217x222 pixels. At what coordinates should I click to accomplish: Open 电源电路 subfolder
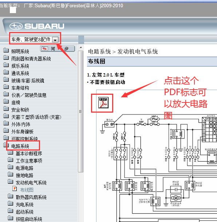[x=25, y=168]
